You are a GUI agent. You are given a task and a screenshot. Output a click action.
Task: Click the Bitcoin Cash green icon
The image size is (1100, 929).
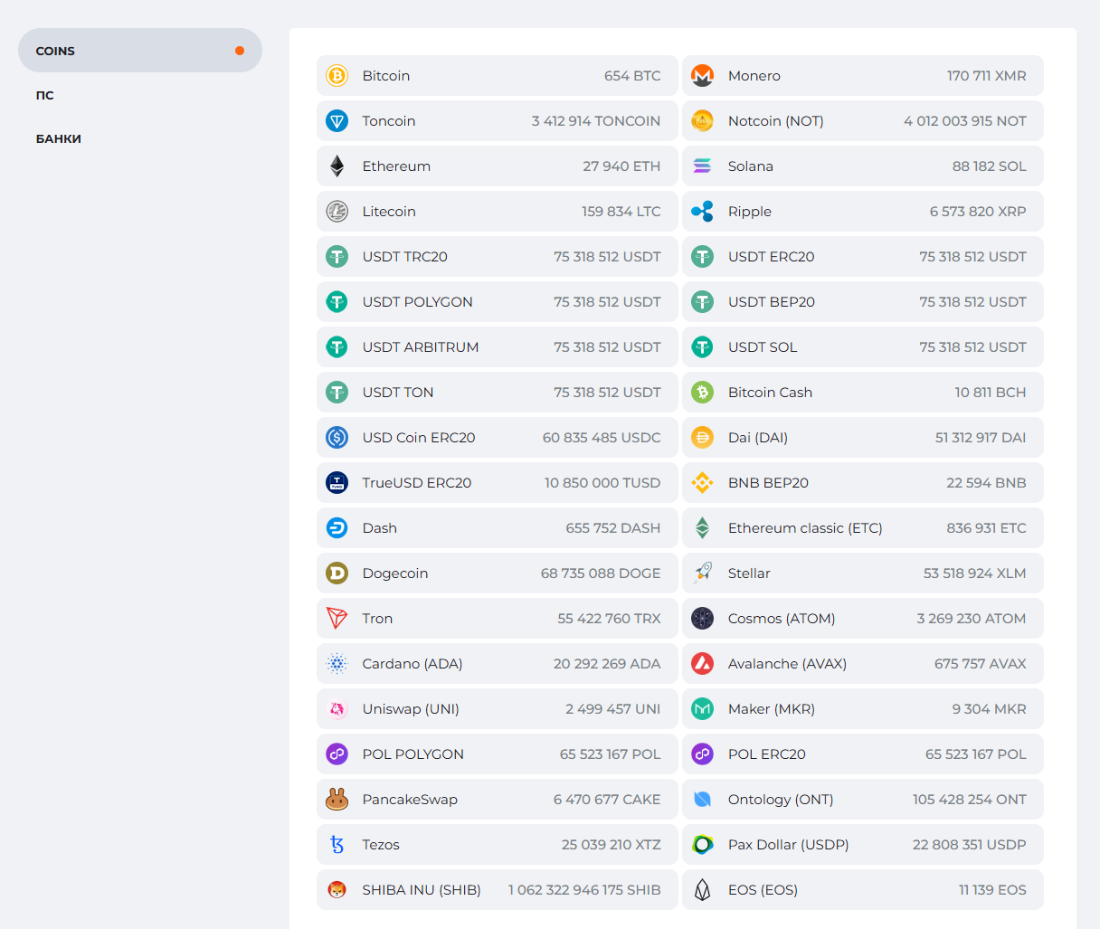(703, 393)
